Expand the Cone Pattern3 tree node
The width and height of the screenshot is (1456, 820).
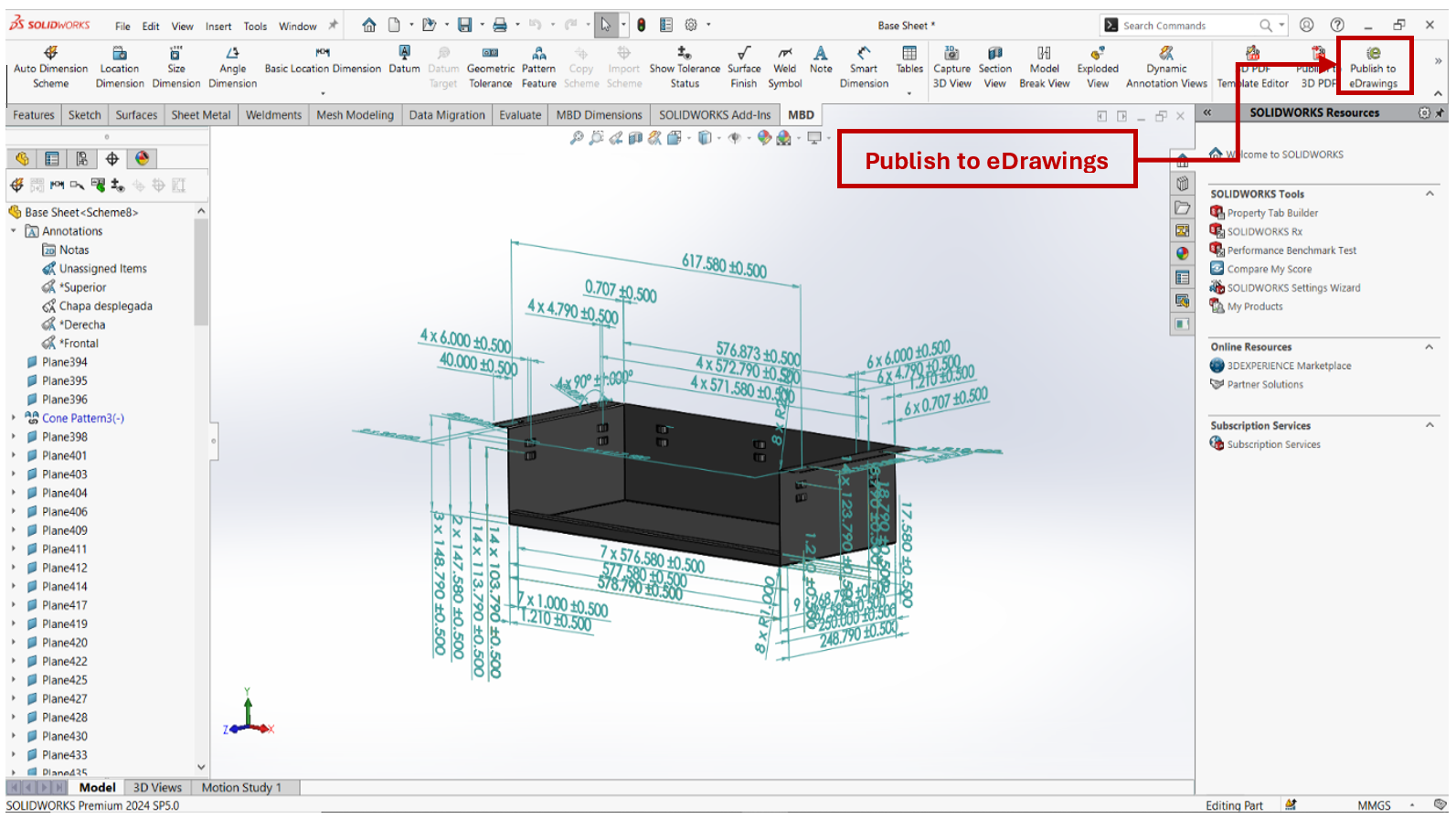pos(14,418)
